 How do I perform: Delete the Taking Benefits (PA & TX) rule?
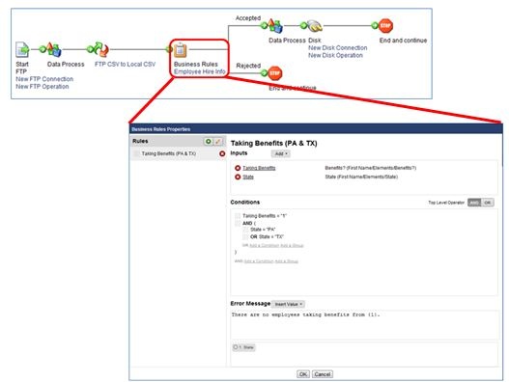tap(222, 153)
